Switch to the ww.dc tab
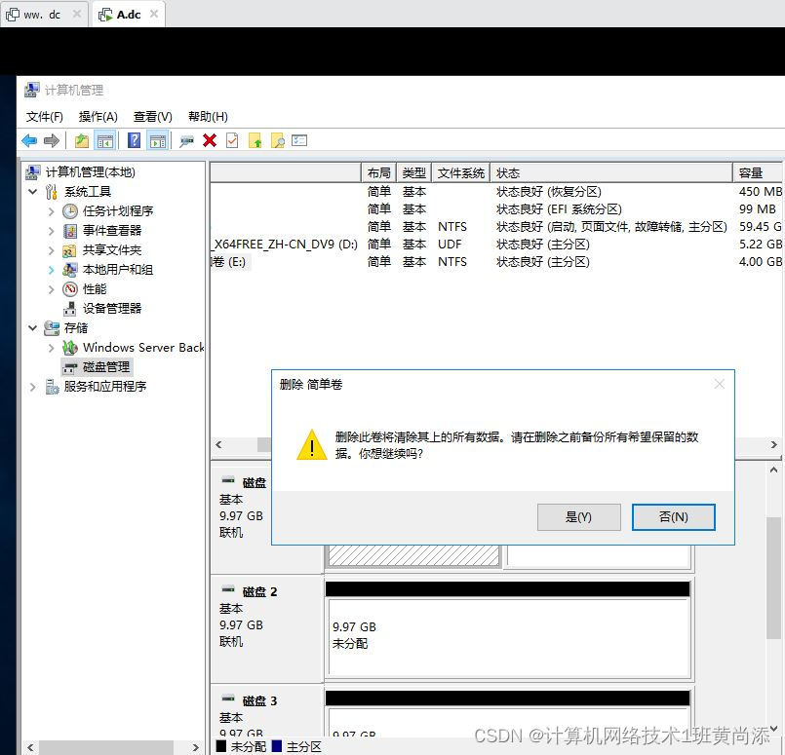 (x=44, y=15)
